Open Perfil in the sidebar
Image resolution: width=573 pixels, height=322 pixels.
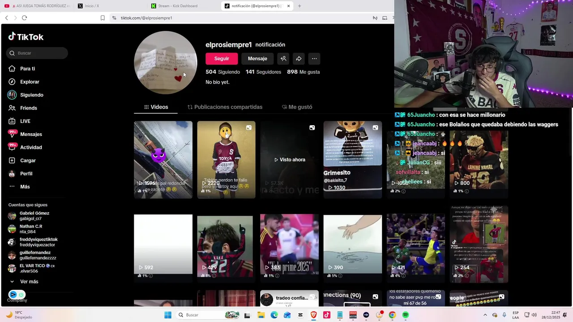pyautogui.click(x=26, y=174)
